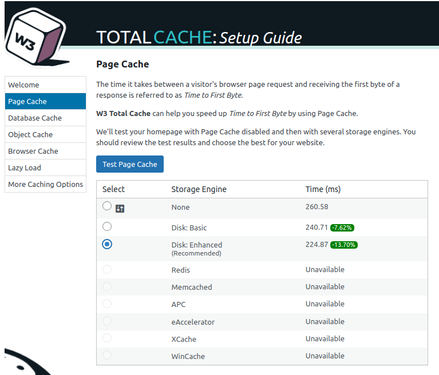Click the 240.71 time value
Image resolution: width=439 pixels, height=375 pixels.
point(317,228)
